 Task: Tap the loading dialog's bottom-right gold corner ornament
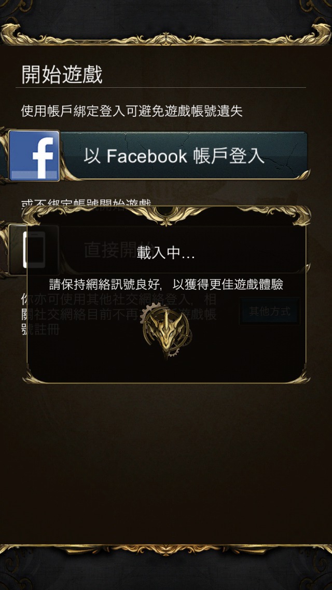coord(301,376)
